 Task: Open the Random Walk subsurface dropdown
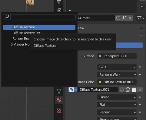117,74
